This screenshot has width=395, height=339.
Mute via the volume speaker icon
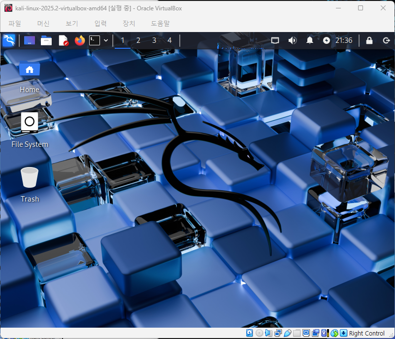(x=293, y=40)
